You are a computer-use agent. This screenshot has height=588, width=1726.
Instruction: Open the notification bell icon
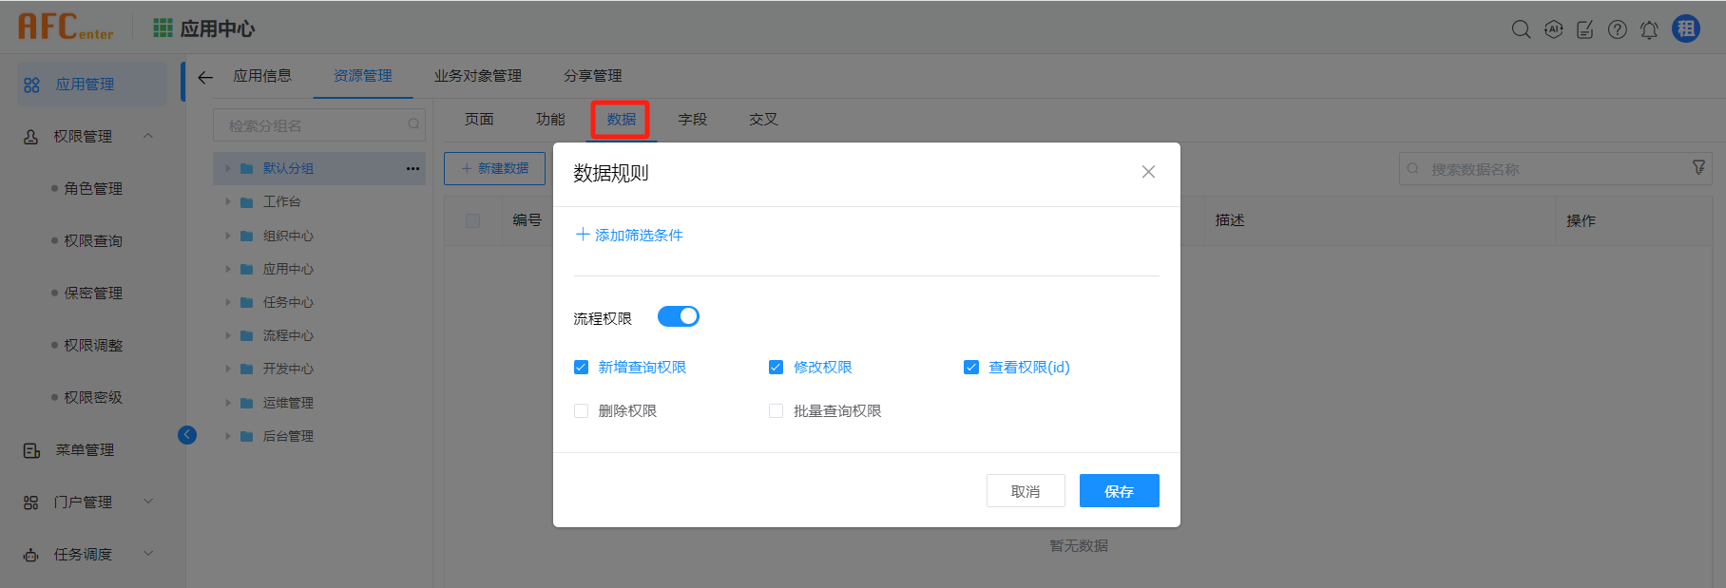tap(1649, 29)
